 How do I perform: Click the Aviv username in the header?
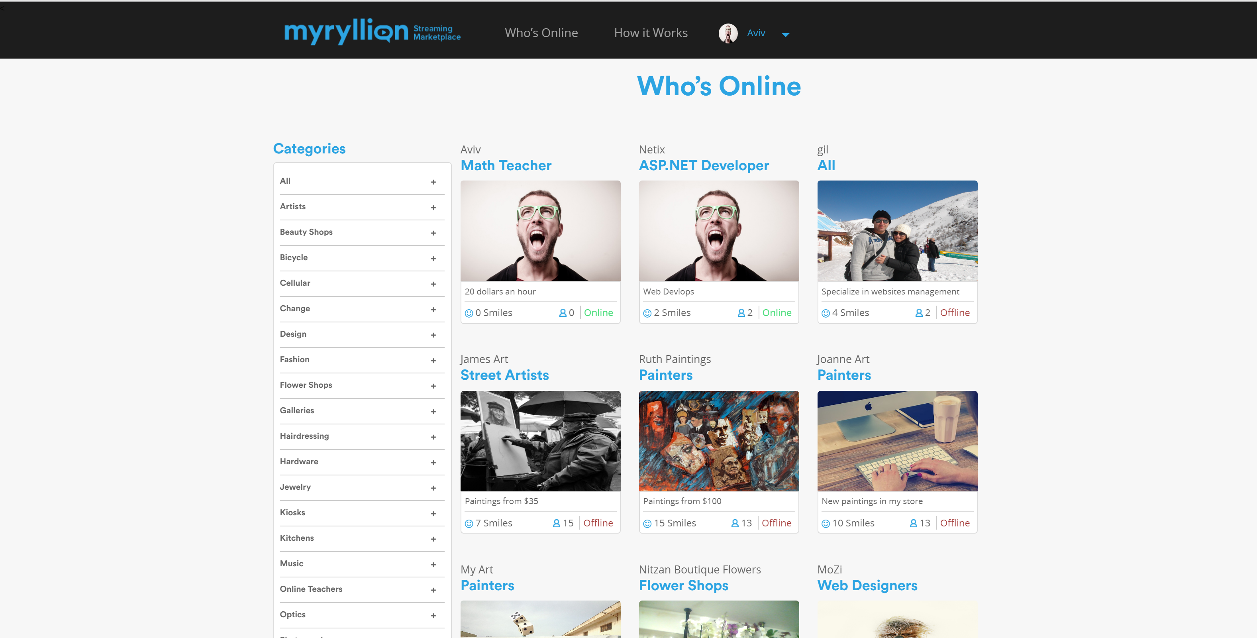[756, 33]
